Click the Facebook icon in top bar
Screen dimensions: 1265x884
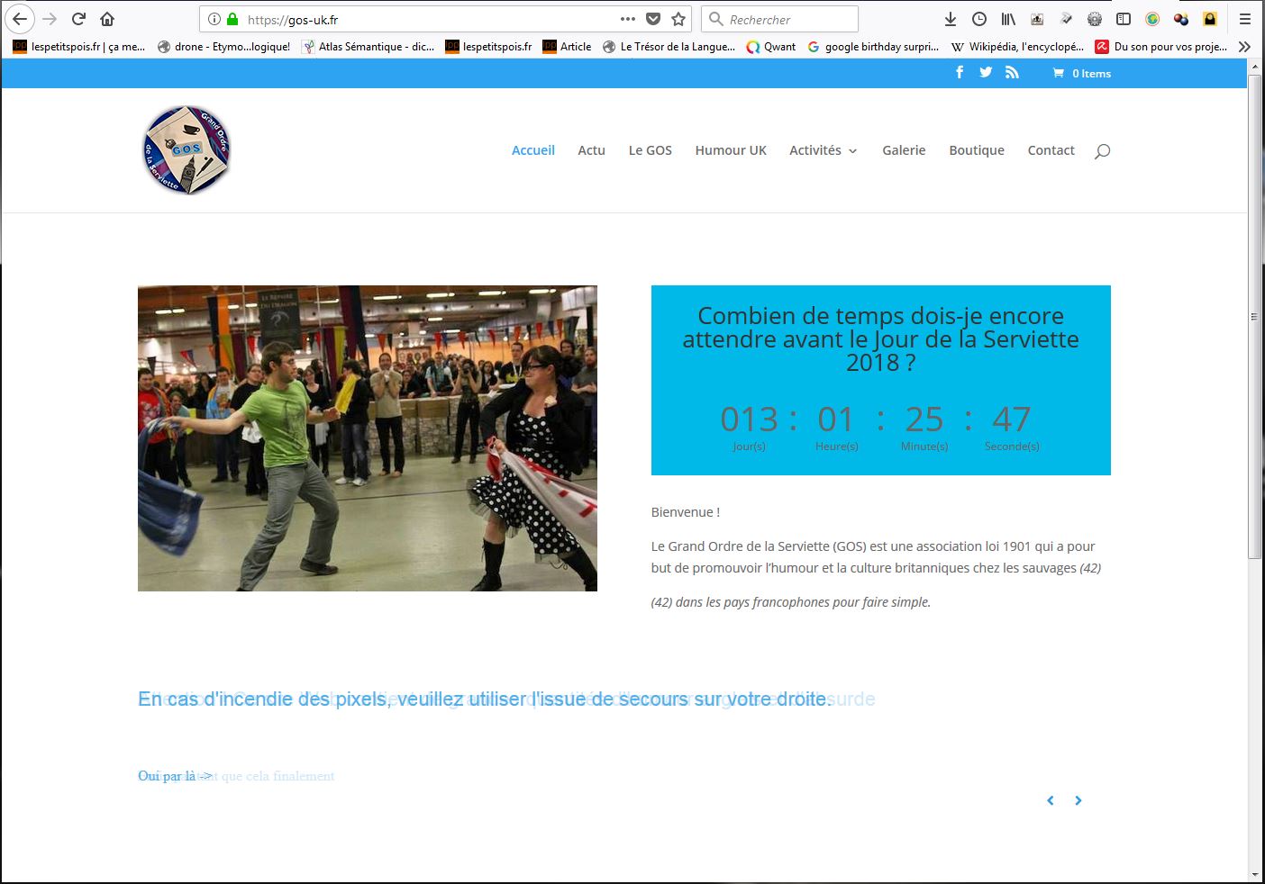tap(960, 73)
